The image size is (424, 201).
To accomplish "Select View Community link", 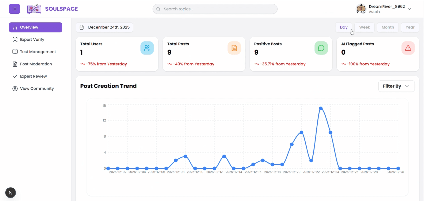I will pos(36,89).
